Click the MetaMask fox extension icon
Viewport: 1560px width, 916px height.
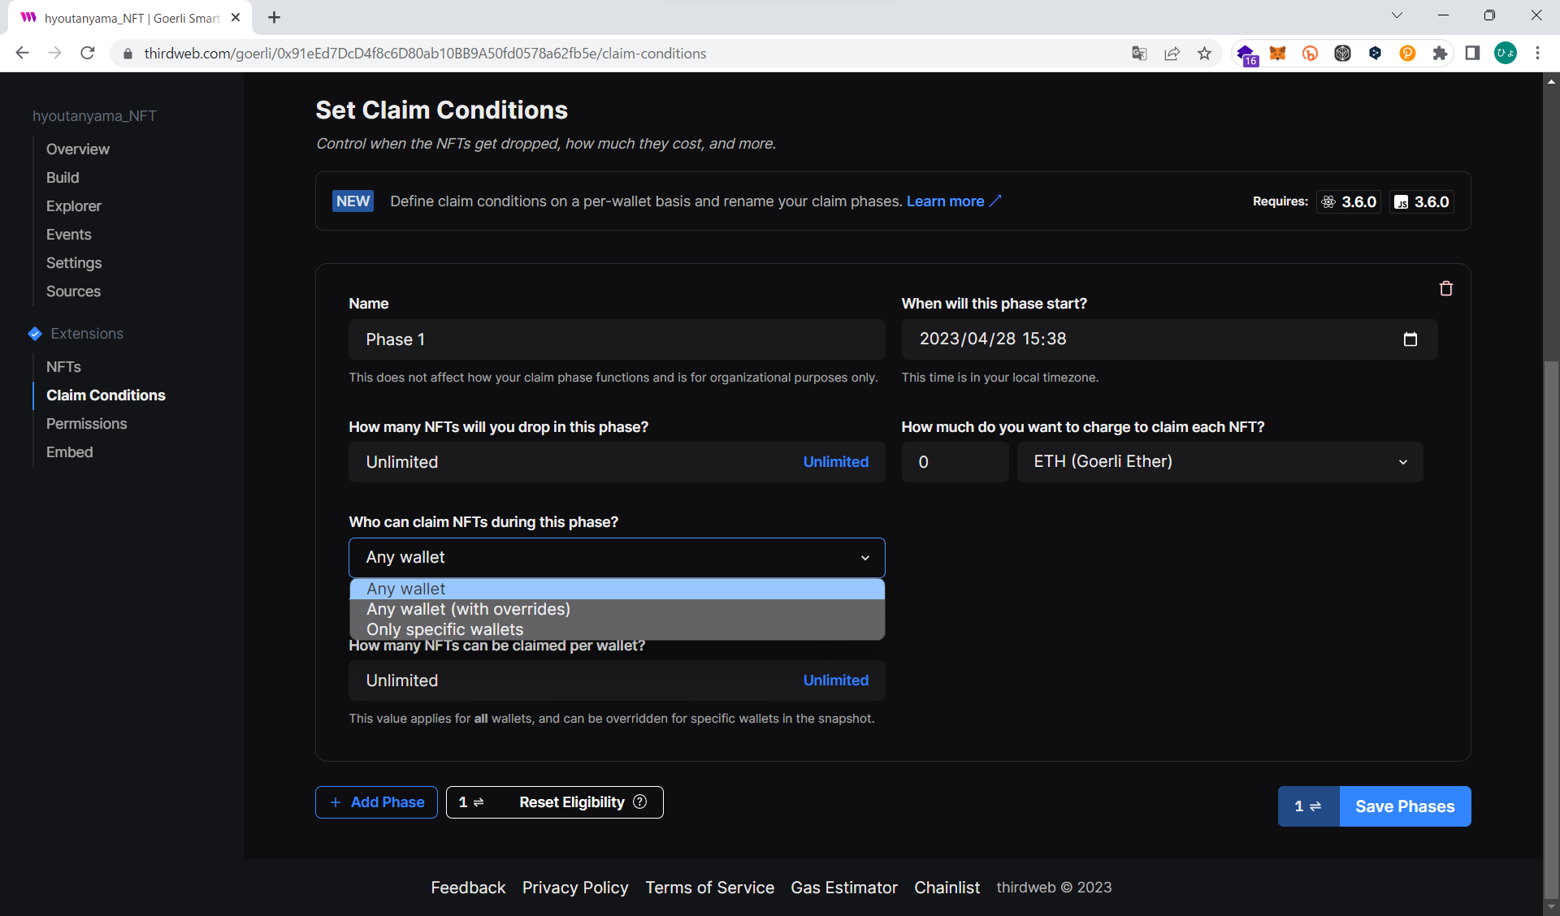pos(1277,54)
